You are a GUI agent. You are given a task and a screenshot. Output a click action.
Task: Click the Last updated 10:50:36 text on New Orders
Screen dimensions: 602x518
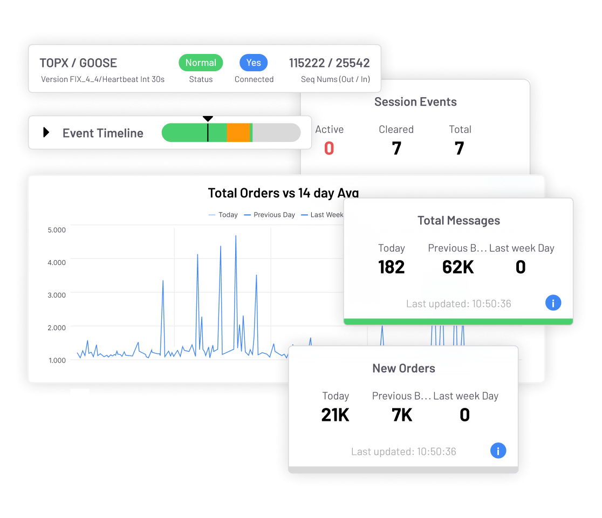tap(403, 451)
